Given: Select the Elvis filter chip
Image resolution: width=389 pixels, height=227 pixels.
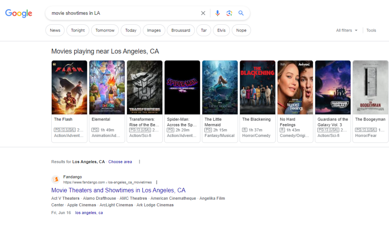Looking at the screenshot, I should 221,30.
